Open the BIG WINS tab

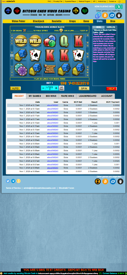click(51, 96)
